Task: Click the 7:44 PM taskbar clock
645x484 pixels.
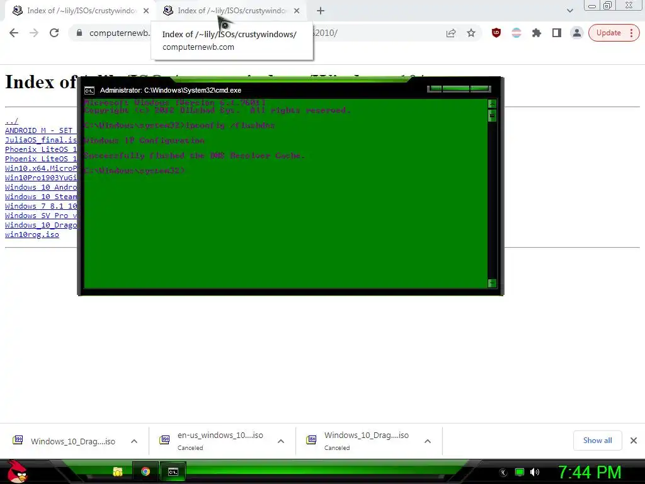Action: pyautogui.click(x=589, y=473)
